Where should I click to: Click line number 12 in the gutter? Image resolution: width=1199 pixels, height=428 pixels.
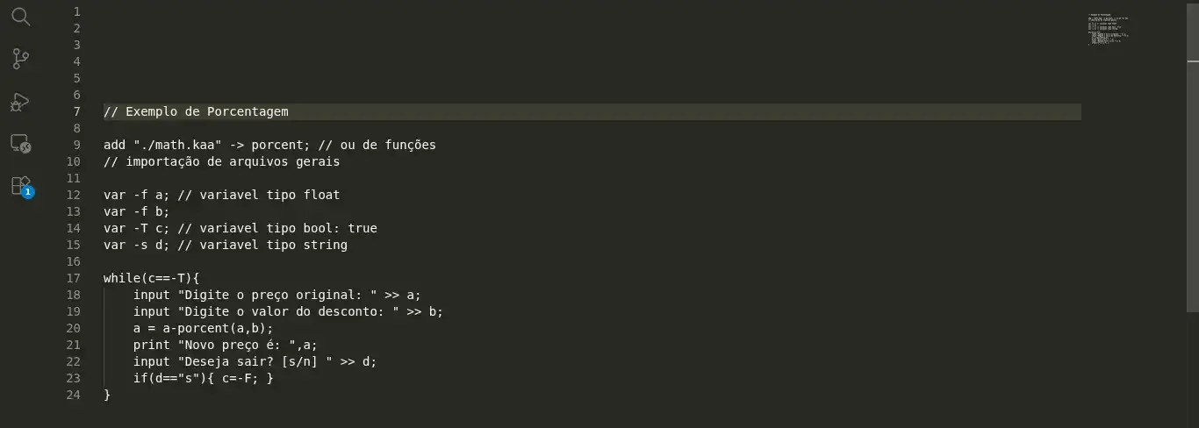click(74, 195)
